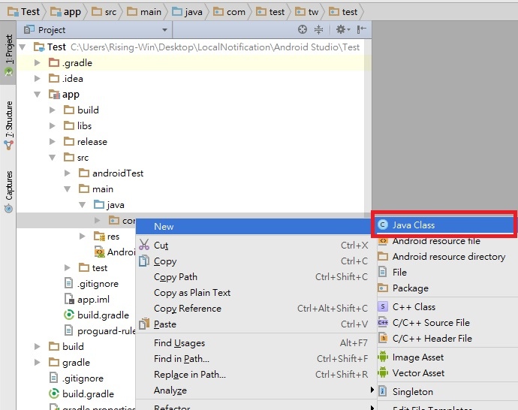This screenshot has width=518, height=410.
Task: Expand the libs folder arrow
Action: 53,126
